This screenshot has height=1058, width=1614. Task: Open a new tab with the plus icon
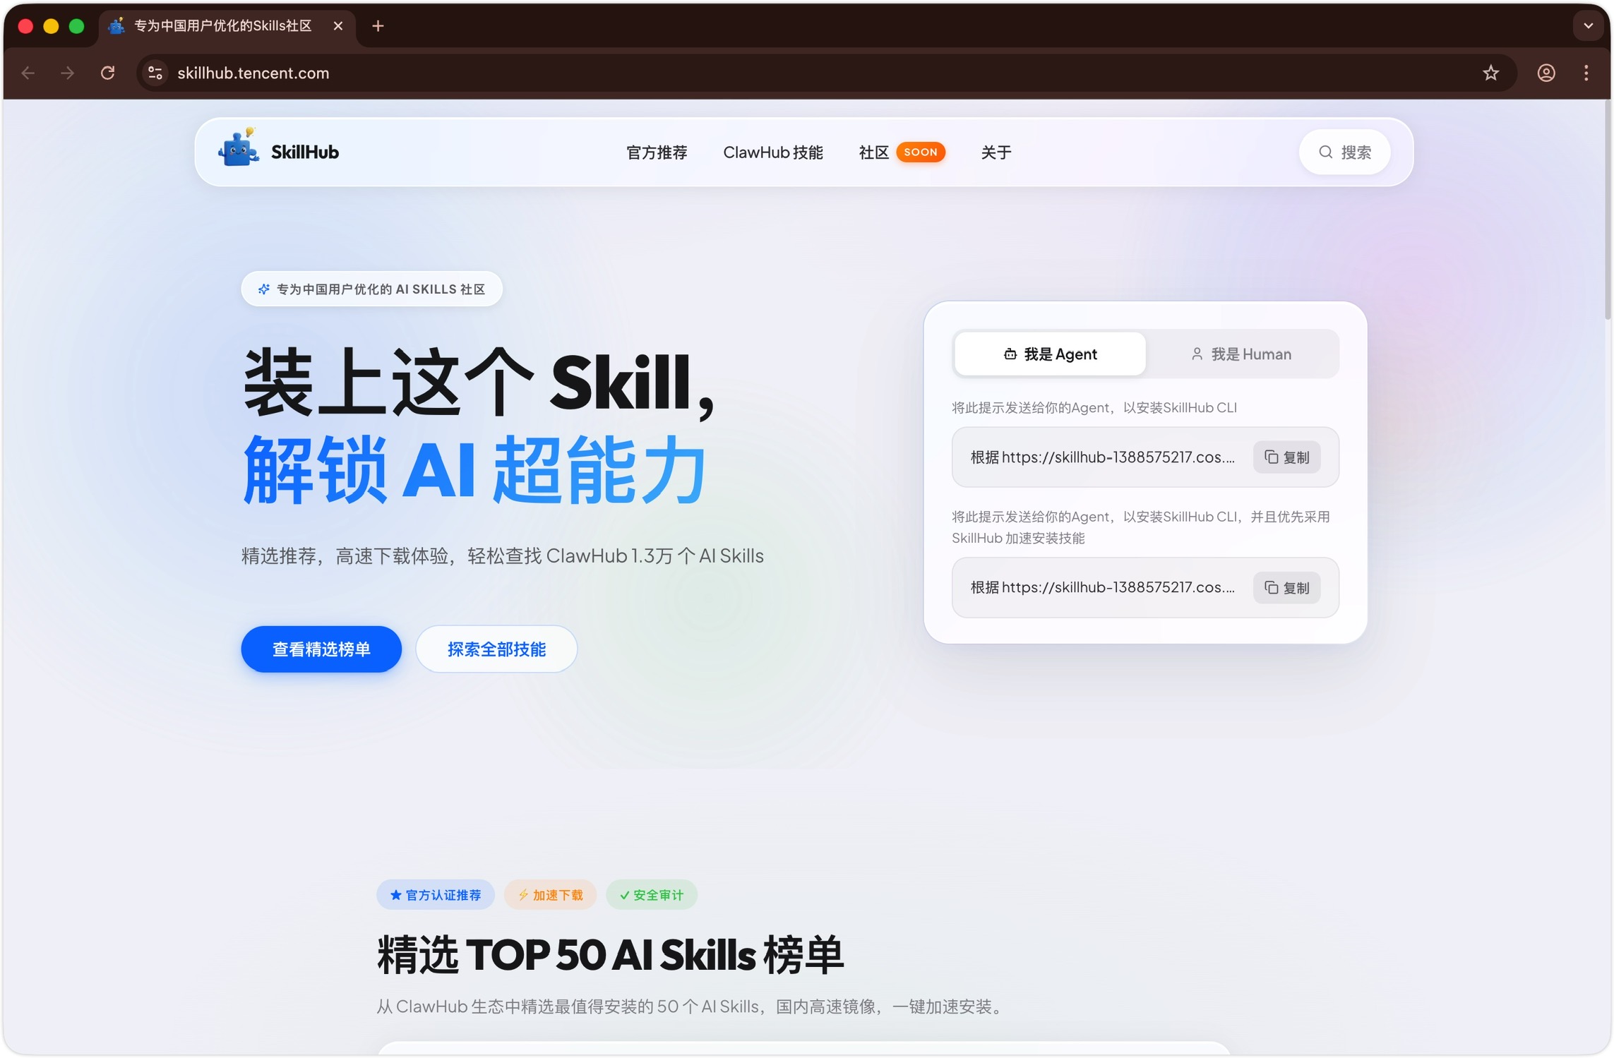(378, 26)
